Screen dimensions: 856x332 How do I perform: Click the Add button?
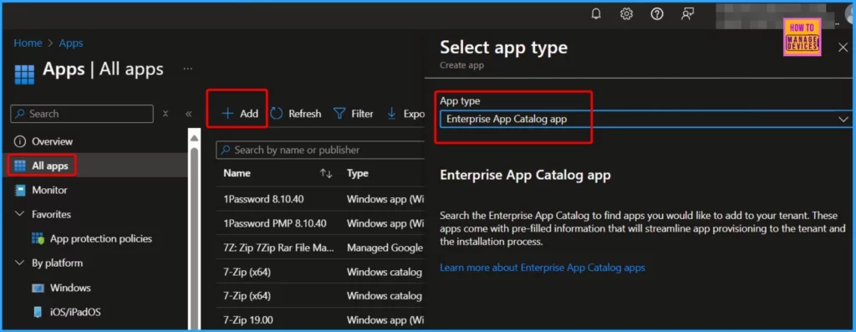(x=240, y=114)
